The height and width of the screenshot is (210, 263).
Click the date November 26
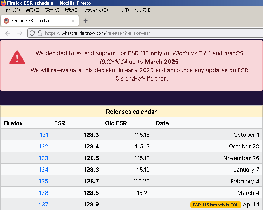[x=241, y=158]
